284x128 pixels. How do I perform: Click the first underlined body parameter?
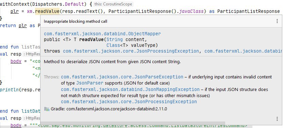click(16, 61)
